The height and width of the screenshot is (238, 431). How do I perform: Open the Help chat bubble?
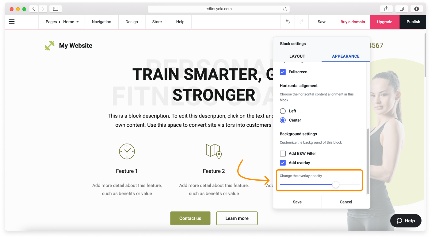(406, 221)
